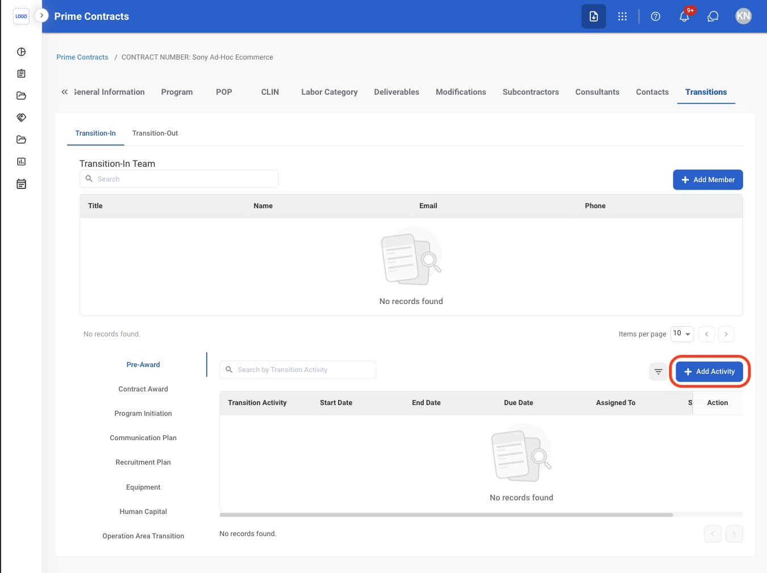Open the Consultants tab
The width and height of the screenshot is (767, 573).
pos(597,92)
